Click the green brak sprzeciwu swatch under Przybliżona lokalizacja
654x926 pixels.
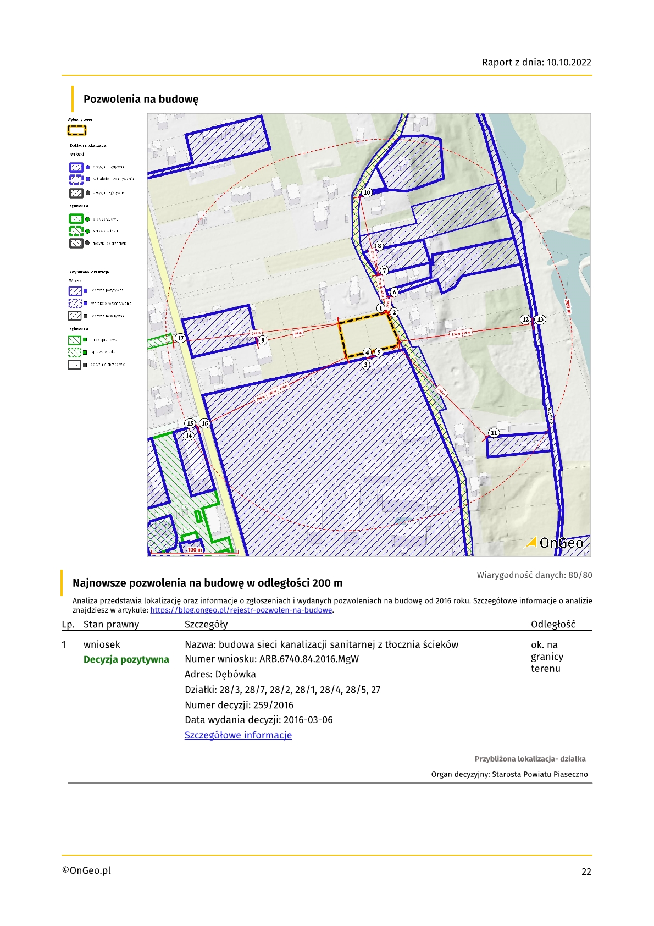[75, 340]
